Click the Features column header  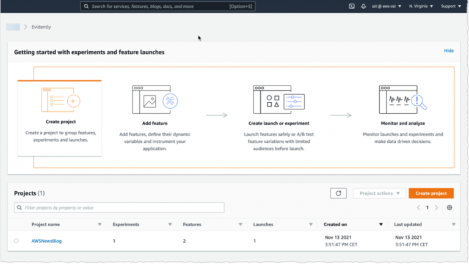click(192, 224)
